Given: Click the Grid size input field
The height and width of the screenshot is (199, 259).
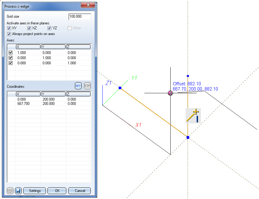Looking at the screenshot, I should [80, 16].
